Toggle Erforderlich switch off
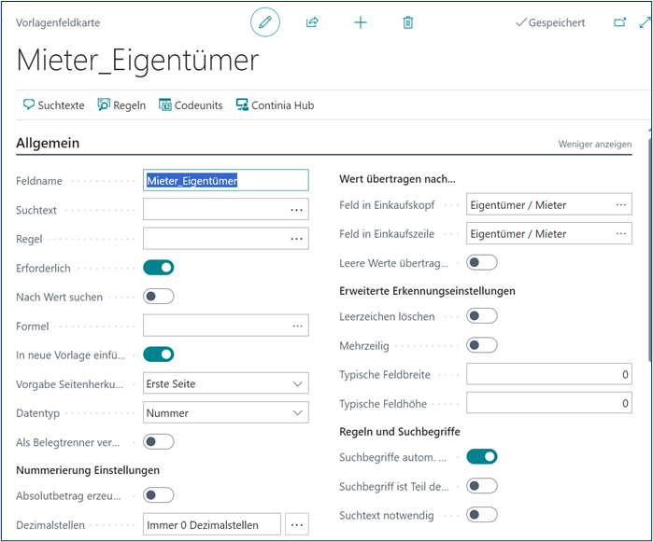The width and height of the screenshot is (653, 542). (x=158, y=268)
